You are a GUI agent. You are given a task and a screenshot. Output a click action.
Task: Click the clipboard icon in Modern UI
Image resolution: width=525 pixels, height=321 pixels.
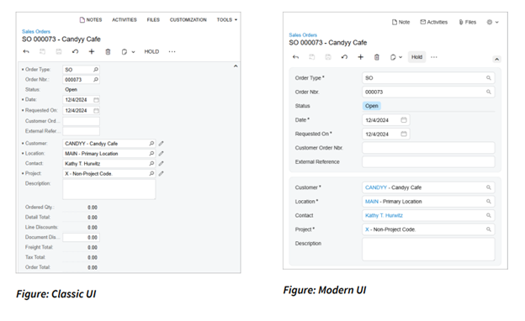click(393, 57)
